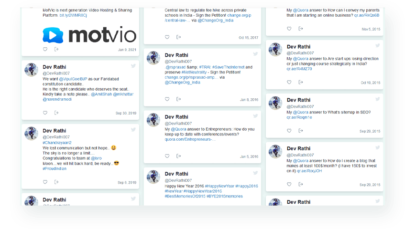
Task: Select the date 'Sep 6, 2019'
Action: (x=127, y=182)
